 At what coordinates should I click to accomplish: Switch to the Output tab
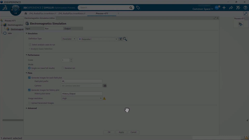click(x=73, y=29)
